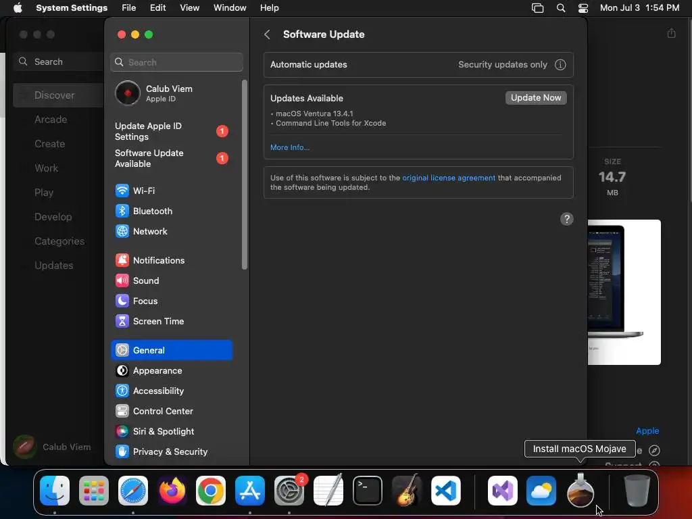The image size is (692, 519).
Task: Open Spotlight search in the menu bar
Action: (560, 8)
